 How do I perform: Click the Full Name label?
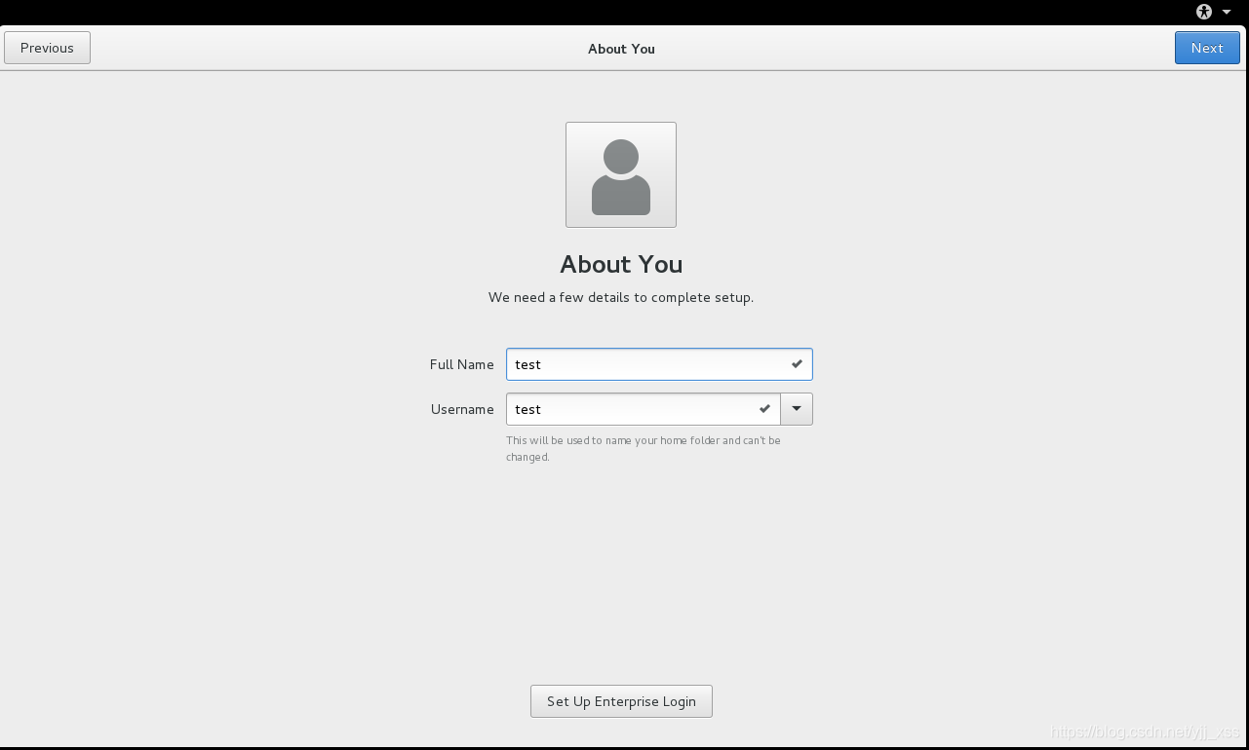(462, 364)
